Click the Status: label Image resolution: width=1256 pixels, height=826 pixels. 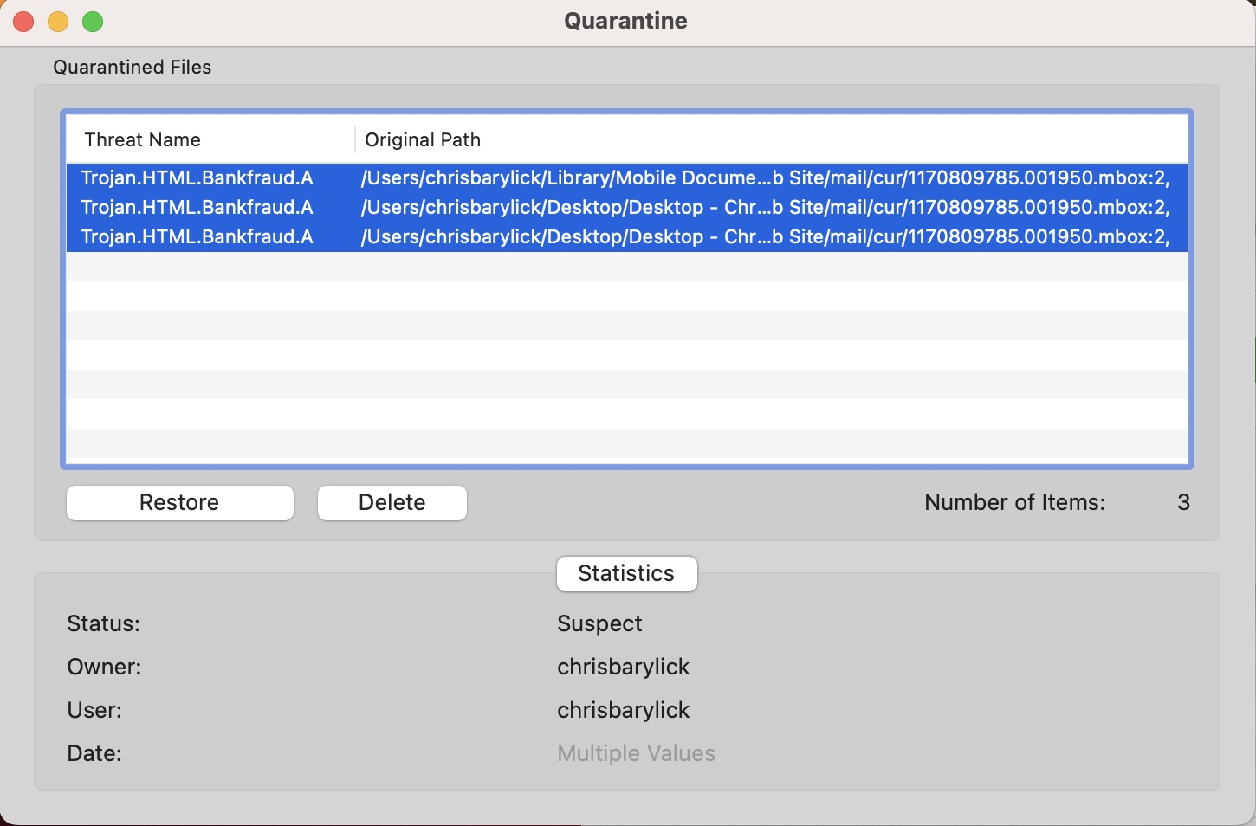pos(103,624)
